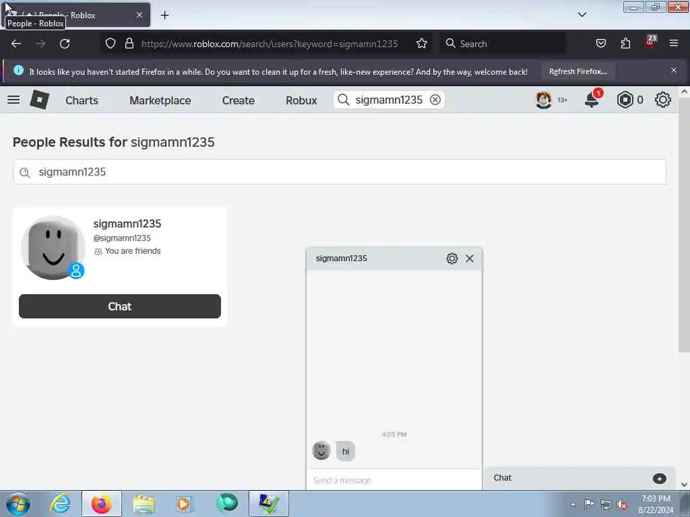The height and width of the screenshot is (517, 690).
Task: Open the extension icon with badge 23
Action: (650, 42)
